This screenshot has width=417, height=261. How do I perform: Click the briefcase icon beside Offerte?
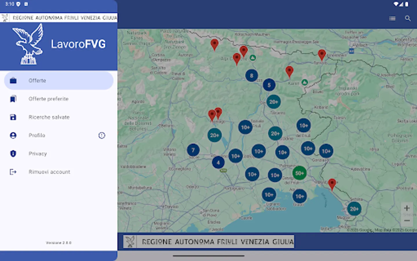pos(13,81)
